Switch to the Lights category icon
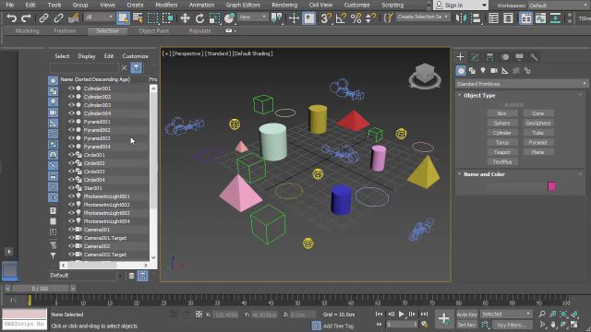591x332 pixels. pyautogui.click(x=483, y=70)
